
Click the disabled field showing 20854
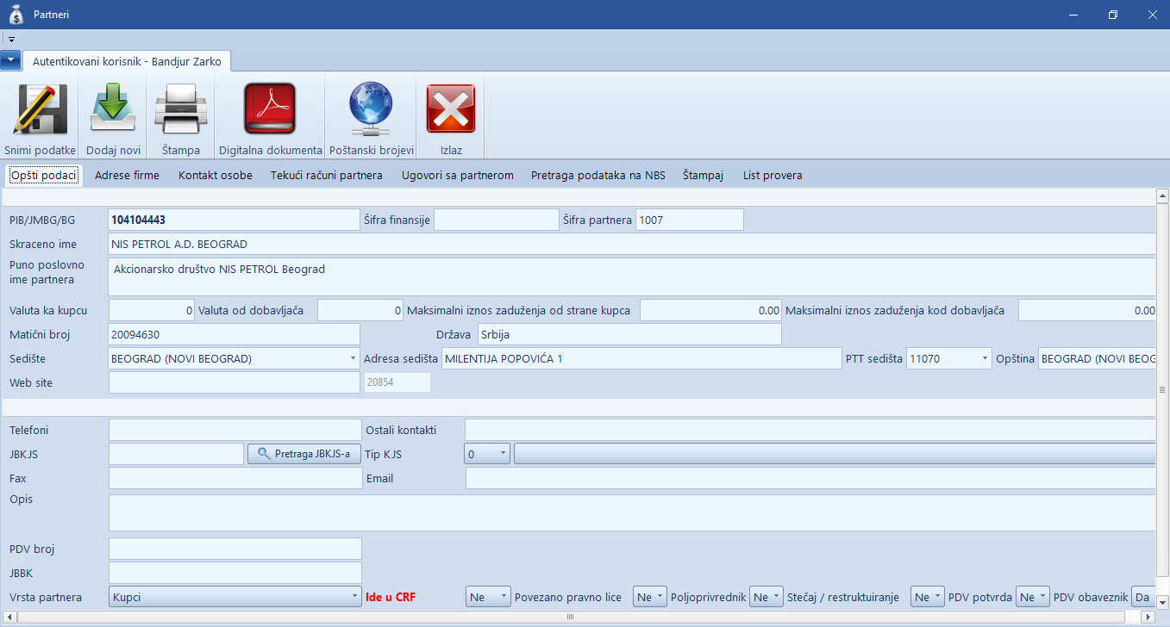click(397, 382)
